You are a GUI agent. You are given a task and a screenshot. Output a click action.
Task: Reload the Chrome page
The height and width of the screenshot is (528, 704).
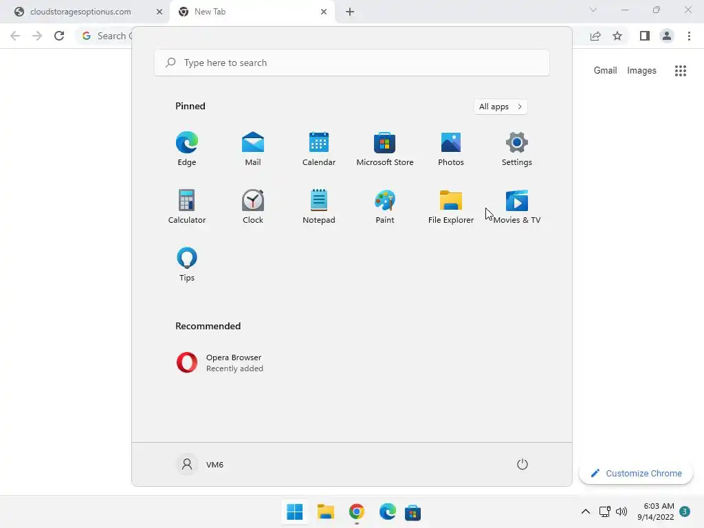tap(59, 36)
